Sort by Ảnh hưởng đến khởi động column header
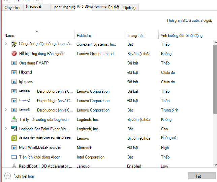 (x=181, y=36)
